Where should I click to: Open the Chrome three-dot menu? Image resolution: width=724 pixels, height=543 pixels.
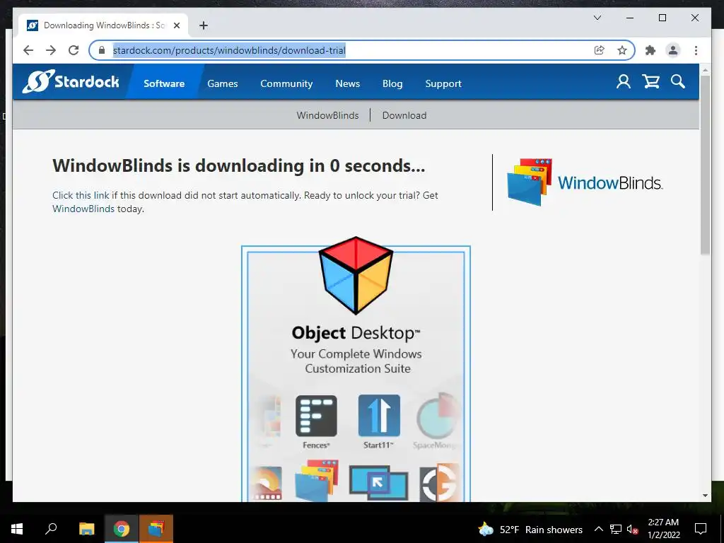(696, 50)
